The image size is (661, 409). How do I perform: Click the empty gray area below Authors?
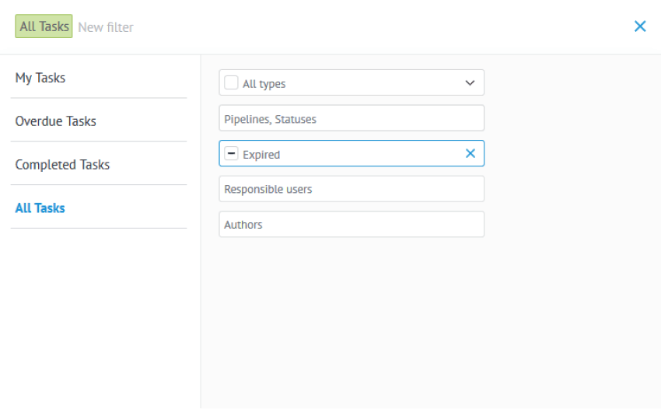[x=430, y=320]
